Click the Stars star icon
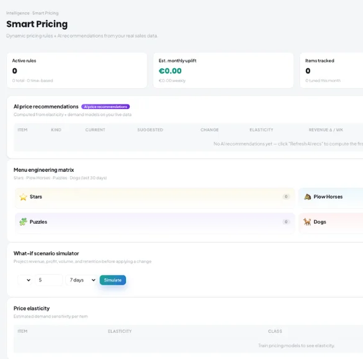 [x=23, y=197]
